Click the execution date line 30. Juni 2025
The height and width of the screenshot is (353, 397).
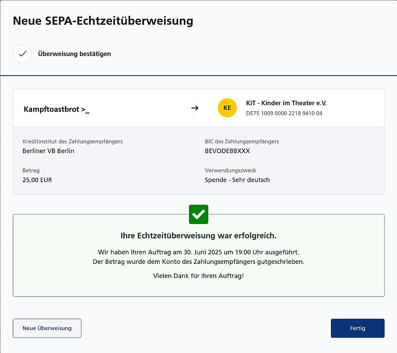(x=198, y=252)
